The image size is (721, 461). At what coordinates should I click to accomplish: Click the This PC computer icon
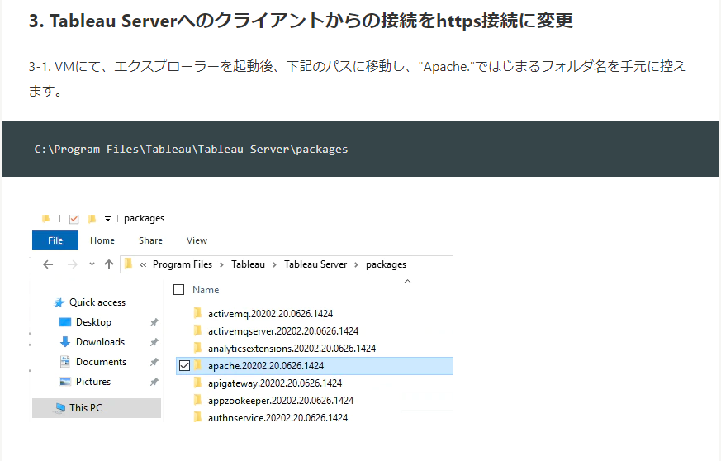[59, 408]
